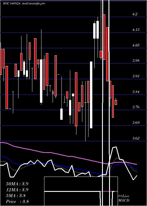Click the 3.76 price axis label
Viewport: 147px width, 206px height.
pos(136,107)
